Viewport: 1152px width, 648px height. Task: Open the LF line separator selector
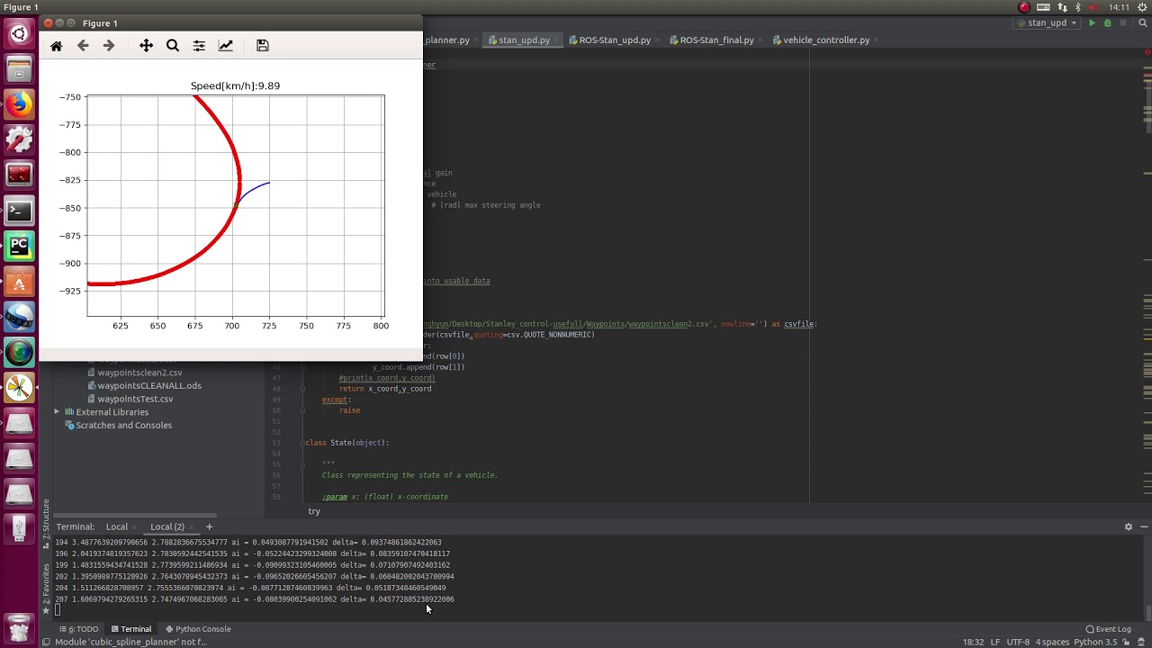pyautogui.click(x=994, y=642)
